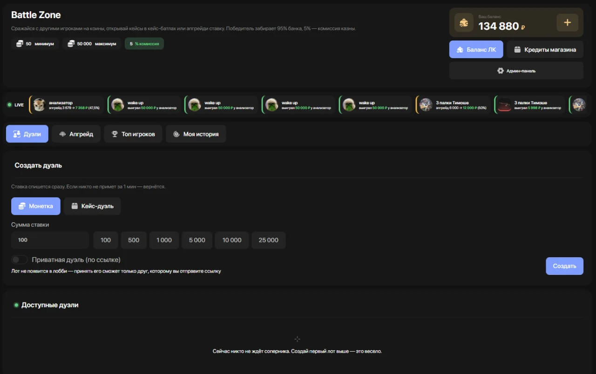Click the icon on the "Баланс ЛК" button
The width and height of the screenshot is (596, 374).
point(460,50)
